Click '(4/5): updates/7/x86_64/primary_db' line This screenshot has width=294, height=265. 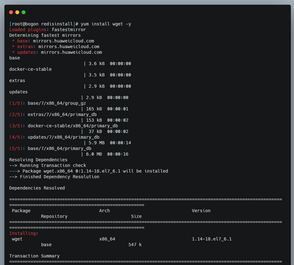click(x=54, y=137)
